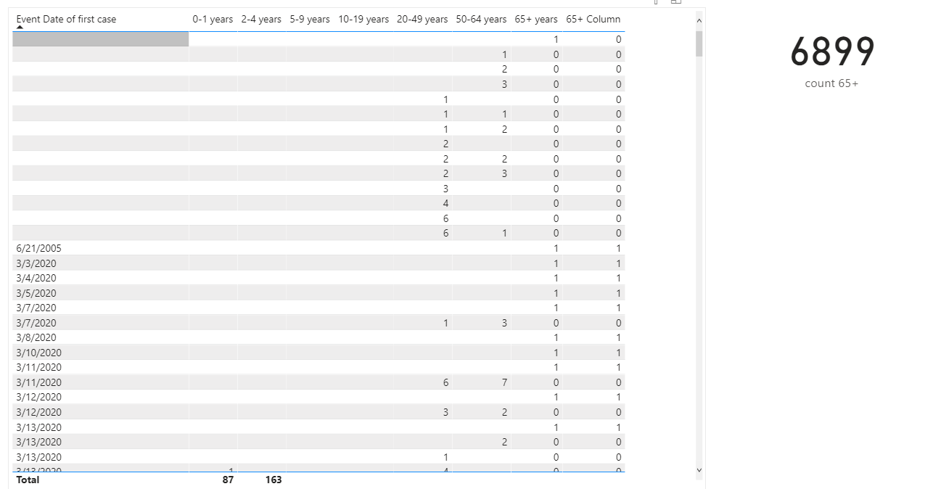Click the 7 in the 50-64 years column

[504, 382]
